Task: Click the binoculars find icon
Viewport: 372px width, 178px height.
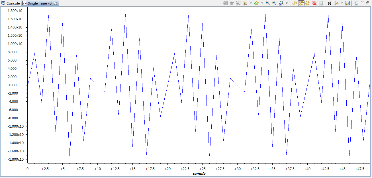Action: (330, 3)
